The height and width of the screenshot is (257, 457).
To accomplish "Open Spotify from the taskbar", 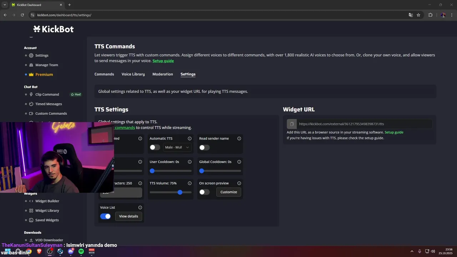I will pyautogui.click(x=81, y=251).
